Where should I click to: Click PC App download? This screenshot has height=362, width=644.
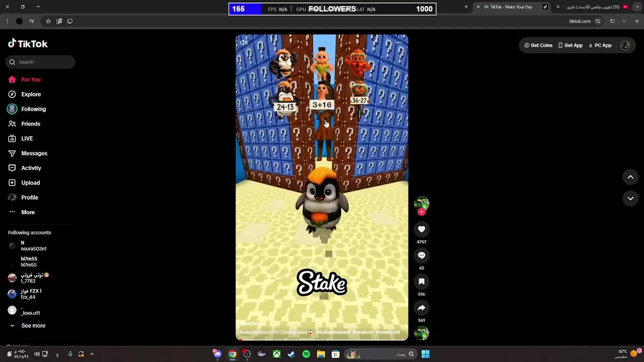600,45
